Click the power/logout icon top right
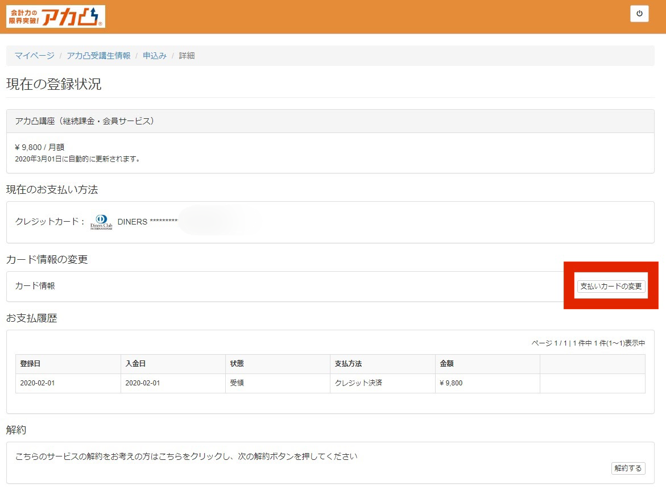Image resolution: width=666 pixels, height=494 pixels. point(639,14)
